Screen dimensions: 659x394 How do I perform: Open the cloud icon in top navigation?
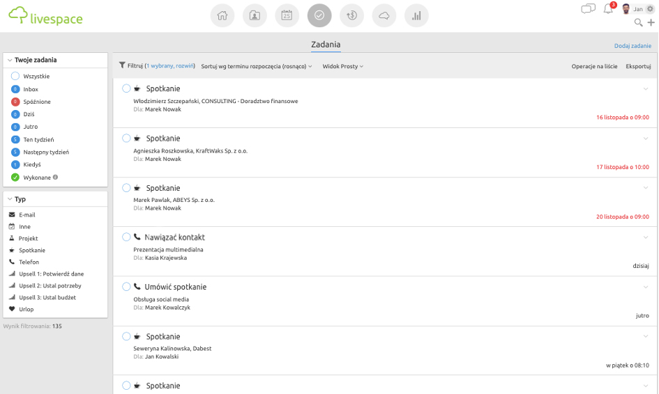click(x=384, y=15)
